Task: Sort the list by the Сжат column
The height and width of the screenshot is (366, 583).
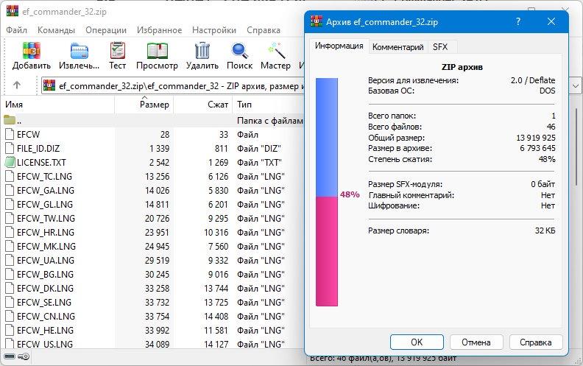Action: pyautogui.click(x=203, y=105)
